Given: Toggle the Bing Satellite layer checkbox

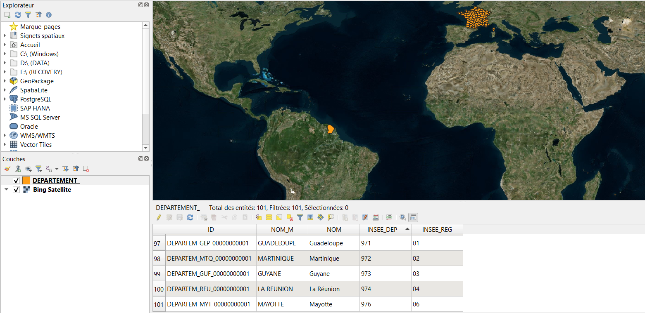Looking at the screenshot, I should click(x=17, y=190).
